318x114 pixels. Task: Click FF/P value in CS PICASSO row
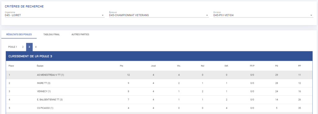click(252, 108)
